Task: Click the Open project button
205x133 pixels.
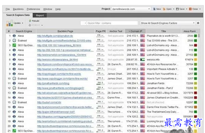Action: click(167, 9)
